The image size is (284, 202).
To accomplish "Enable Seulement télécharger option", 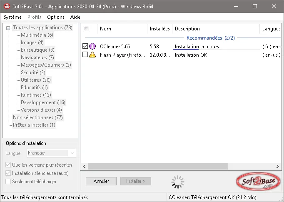I will coord(8,181).
